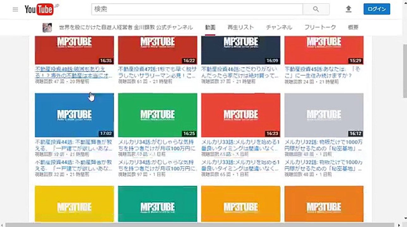Click the gray thumbnail showing 16:12
407x227 pixels.
tap(324, 115)
